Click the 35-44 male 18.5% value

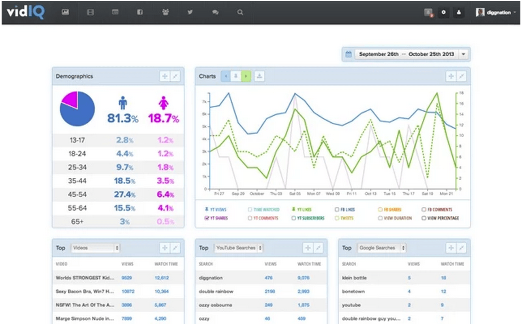pyautogui.click(x=124, y=181)
